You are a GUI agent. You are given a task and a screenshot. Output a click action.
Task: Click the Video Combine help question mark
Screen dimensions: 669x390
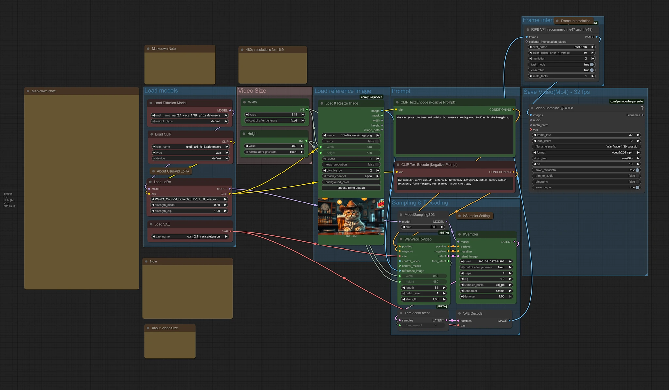click(x=642, y=108)
